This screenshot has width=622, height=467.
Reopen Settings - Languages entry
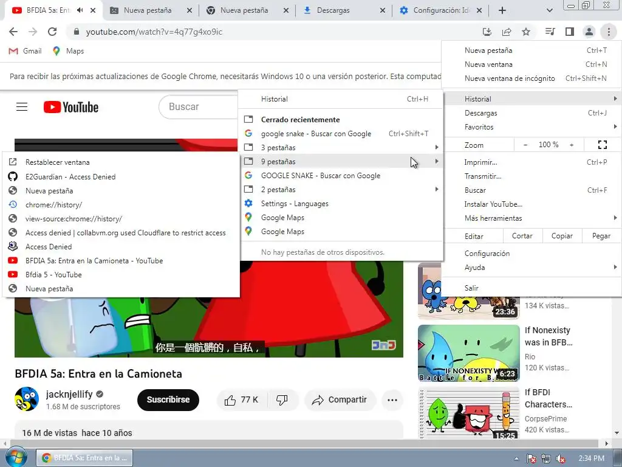pos(341,204)
